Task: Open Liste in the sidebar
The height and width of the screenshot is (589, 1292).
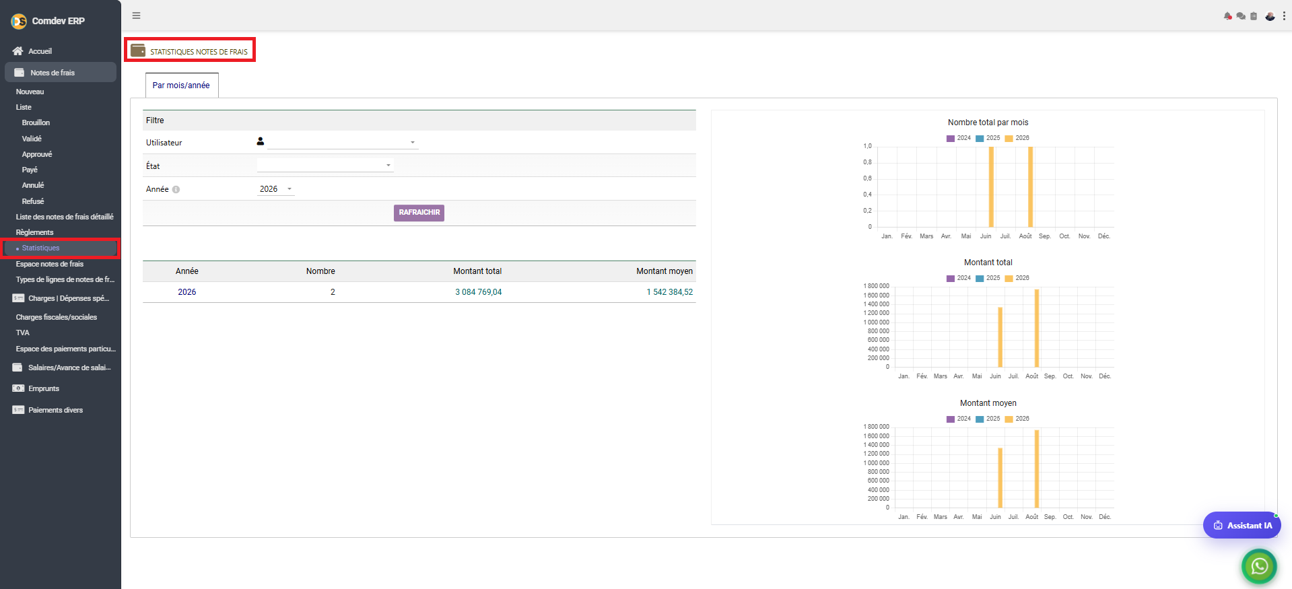Action: [x=24, y=107]
